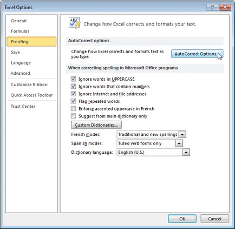Close the Excel Options dialog
235x229 pixels.
click(x=225, y=8)
